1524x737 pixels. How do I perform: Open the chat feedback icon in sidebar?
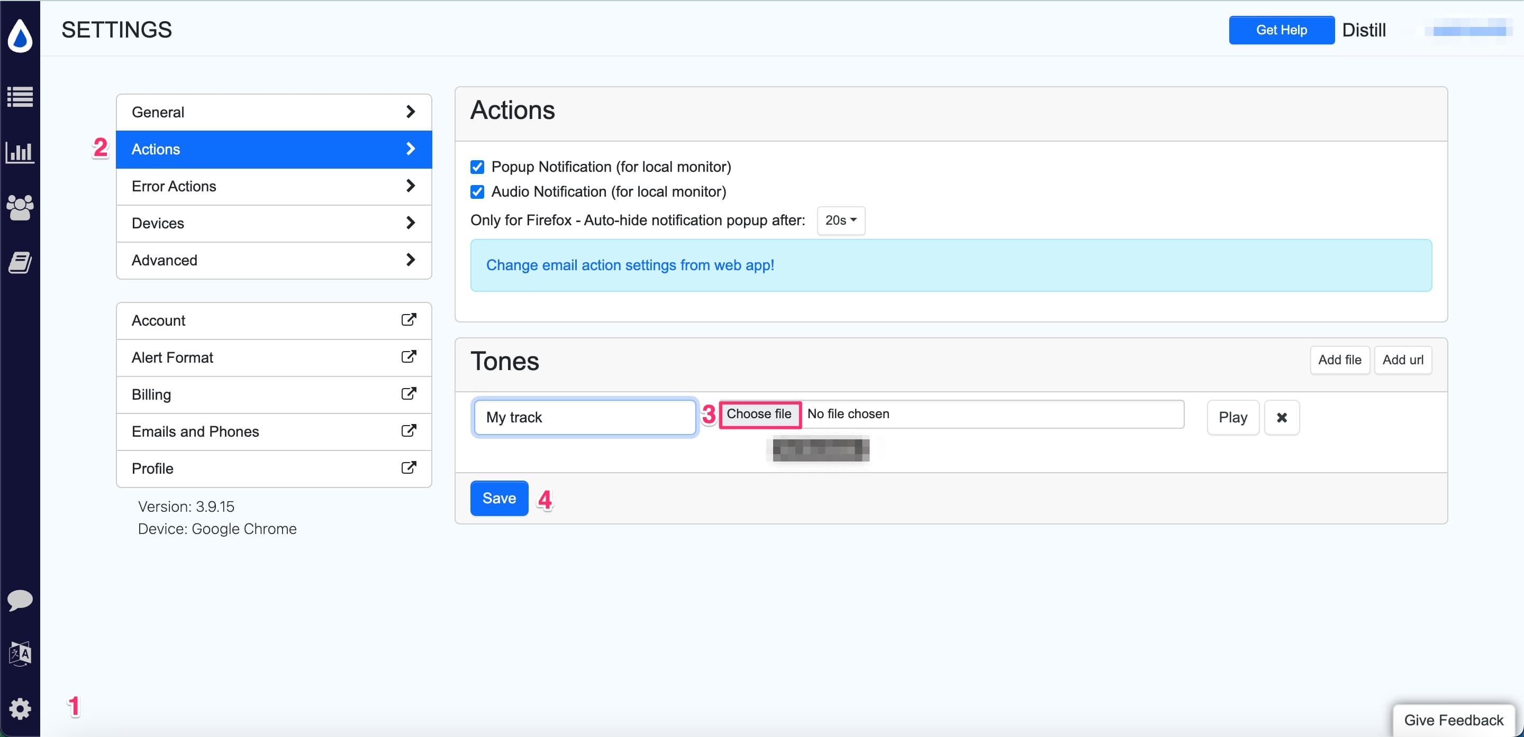point(20,601)
